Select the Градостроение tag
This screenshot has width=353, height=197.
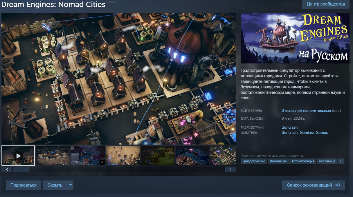254,161
